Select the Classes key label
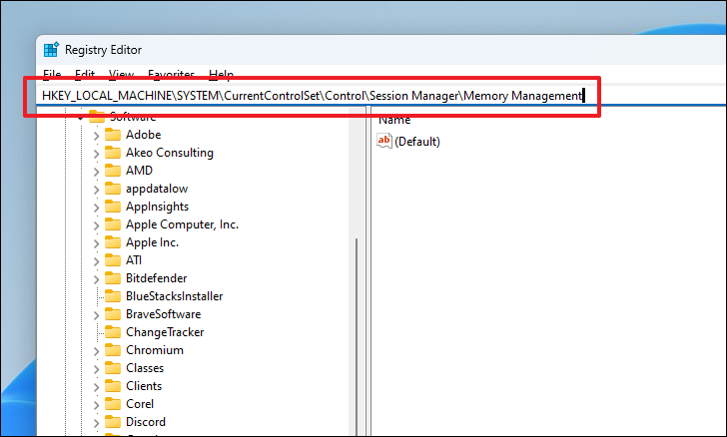Screen dimensions: 727x437 145,368
